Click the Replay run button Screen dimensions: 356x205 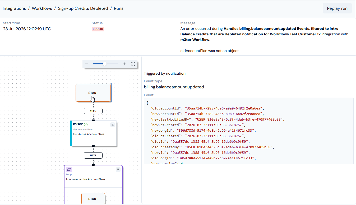tap(337, 8)
